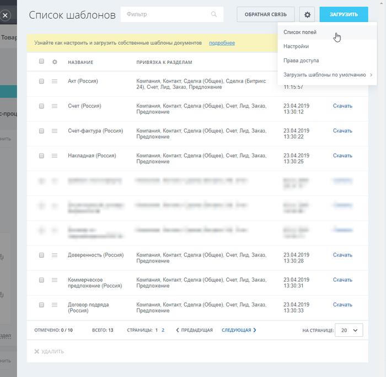Open the column settings gear in table header
386x377 pixels.
[x=55, y=62]
